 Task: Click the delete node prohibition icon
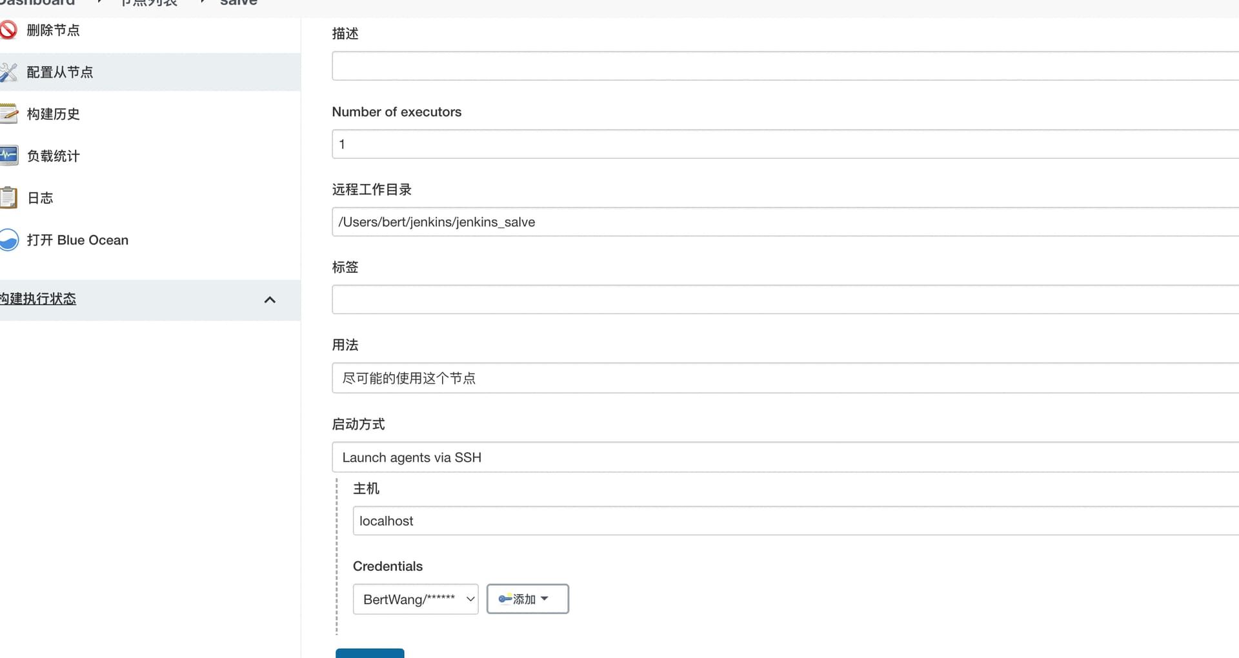pos(8,30)
